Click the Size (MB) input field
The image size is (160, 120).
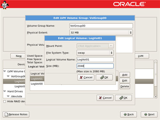pos(95,66)
